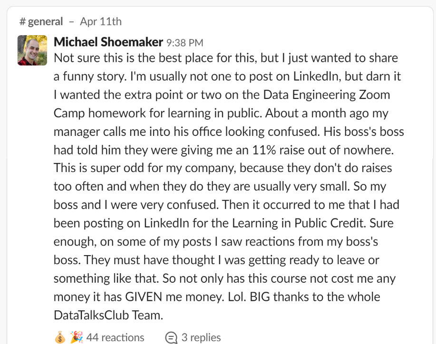436x344 pixels.
Task: Click the hash symbol before general
Action: tap(20, 21)
